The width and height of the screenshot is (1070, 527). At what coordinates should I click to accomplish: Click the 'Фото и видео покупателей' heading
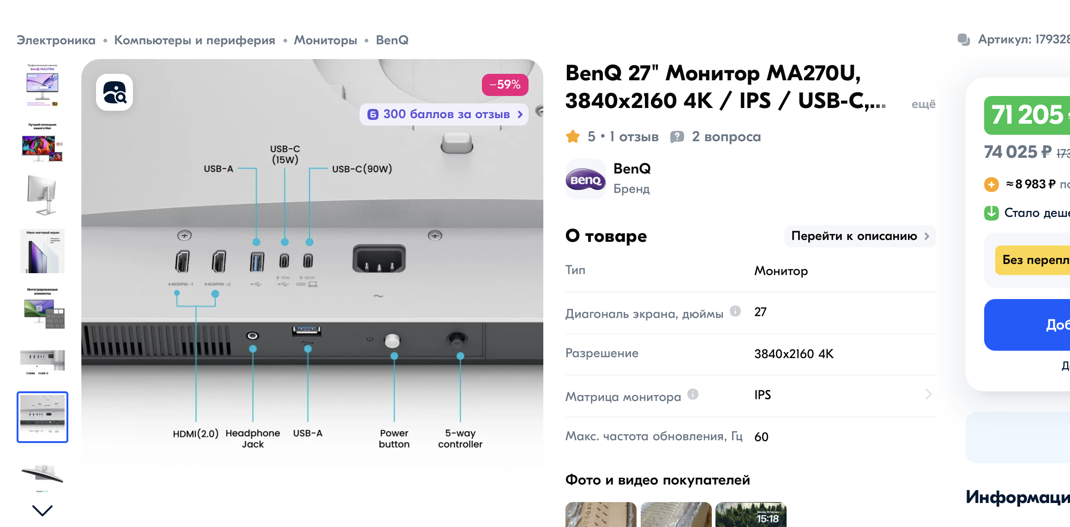(658, 480)
